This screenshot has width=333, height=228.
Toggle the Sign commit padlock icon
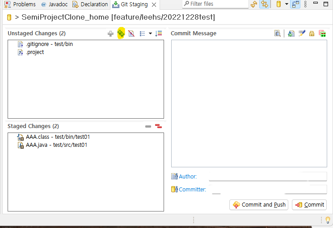(x=312, y=33)
